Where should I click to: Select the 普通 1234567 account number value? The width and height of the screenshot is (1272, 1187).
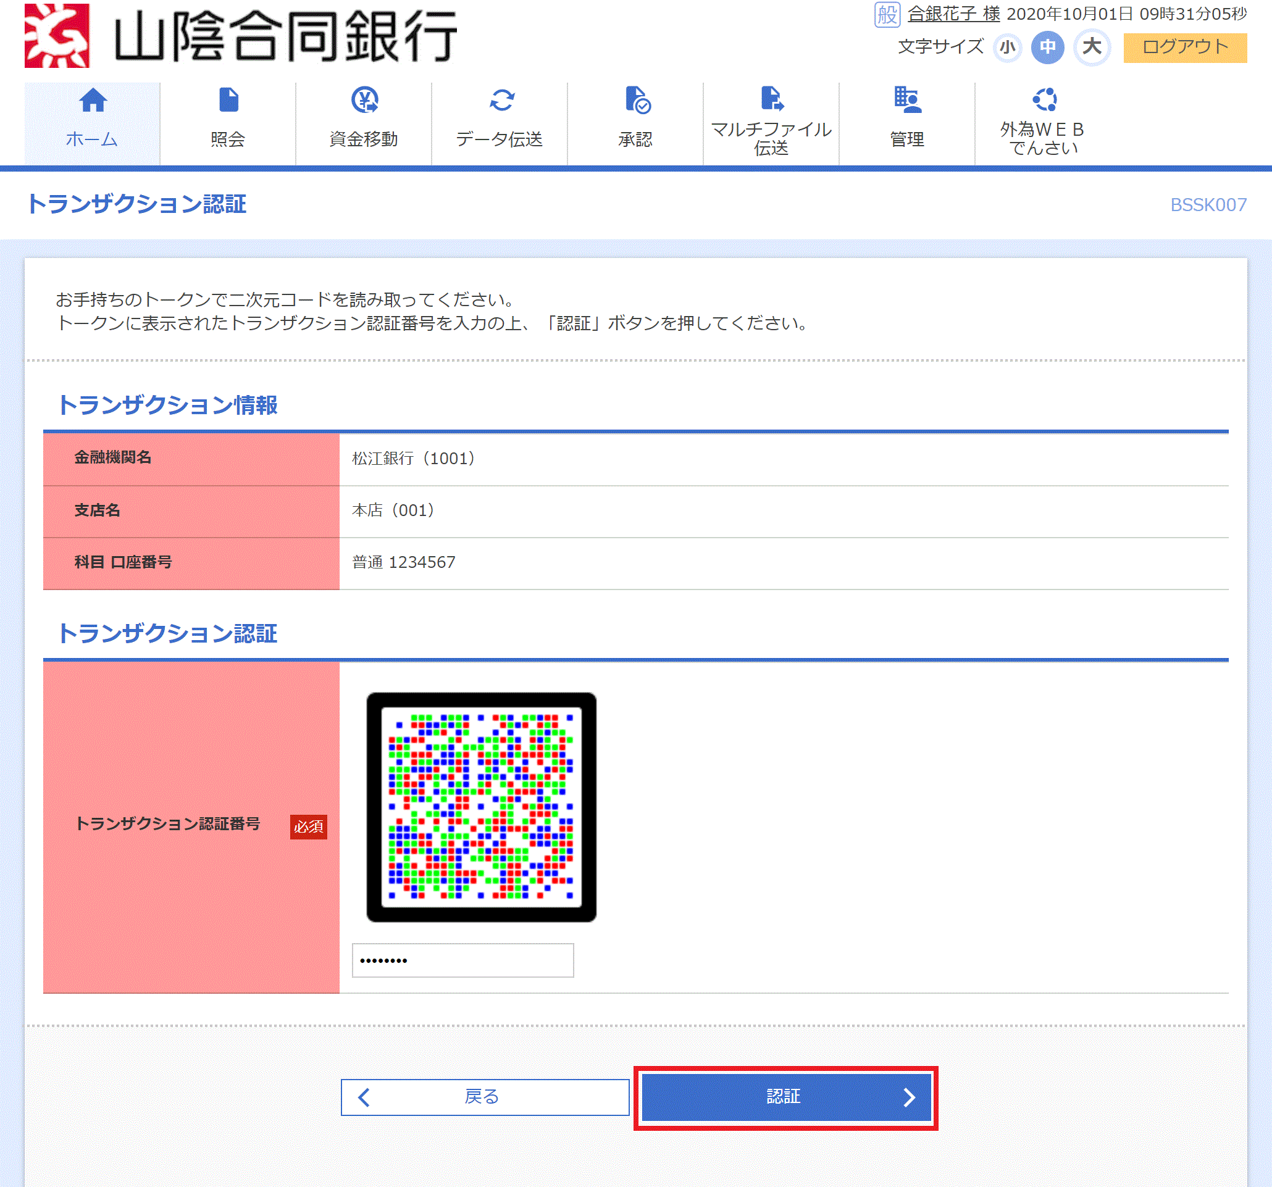(404, 562)
